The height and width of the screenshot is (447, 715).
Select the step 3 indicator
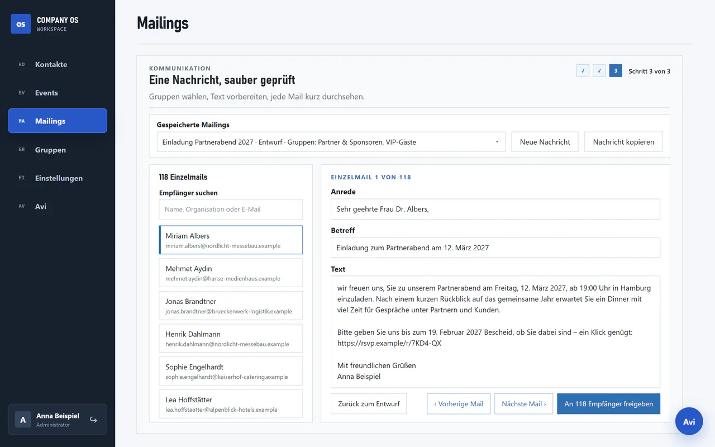(x=616, y=71)
